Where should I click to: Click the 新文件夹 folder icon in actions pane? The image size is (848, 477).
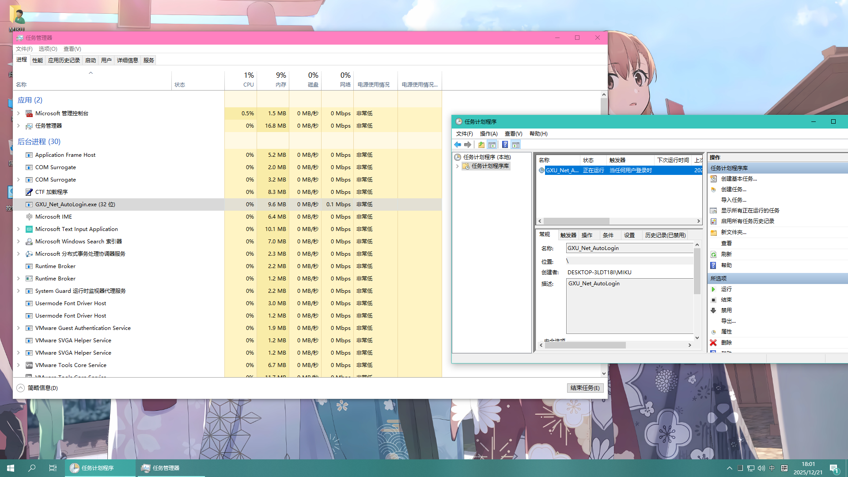click(x=714, y=232)
